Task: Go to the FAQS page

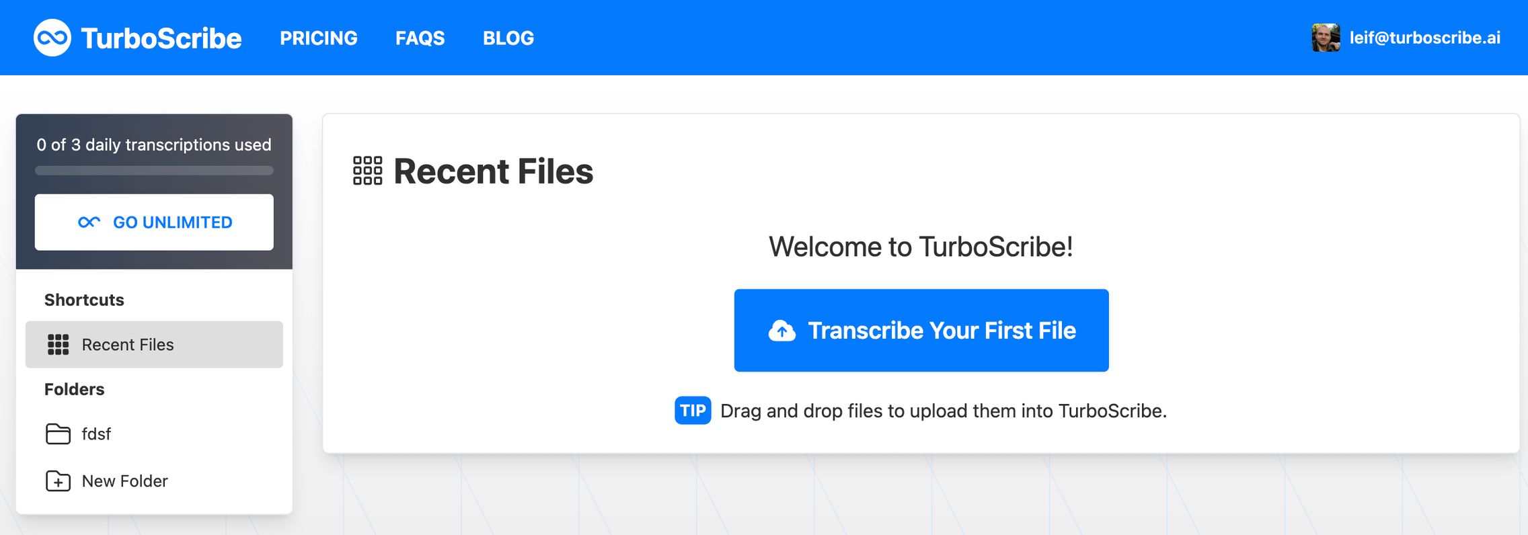Action: pos(420,38)
